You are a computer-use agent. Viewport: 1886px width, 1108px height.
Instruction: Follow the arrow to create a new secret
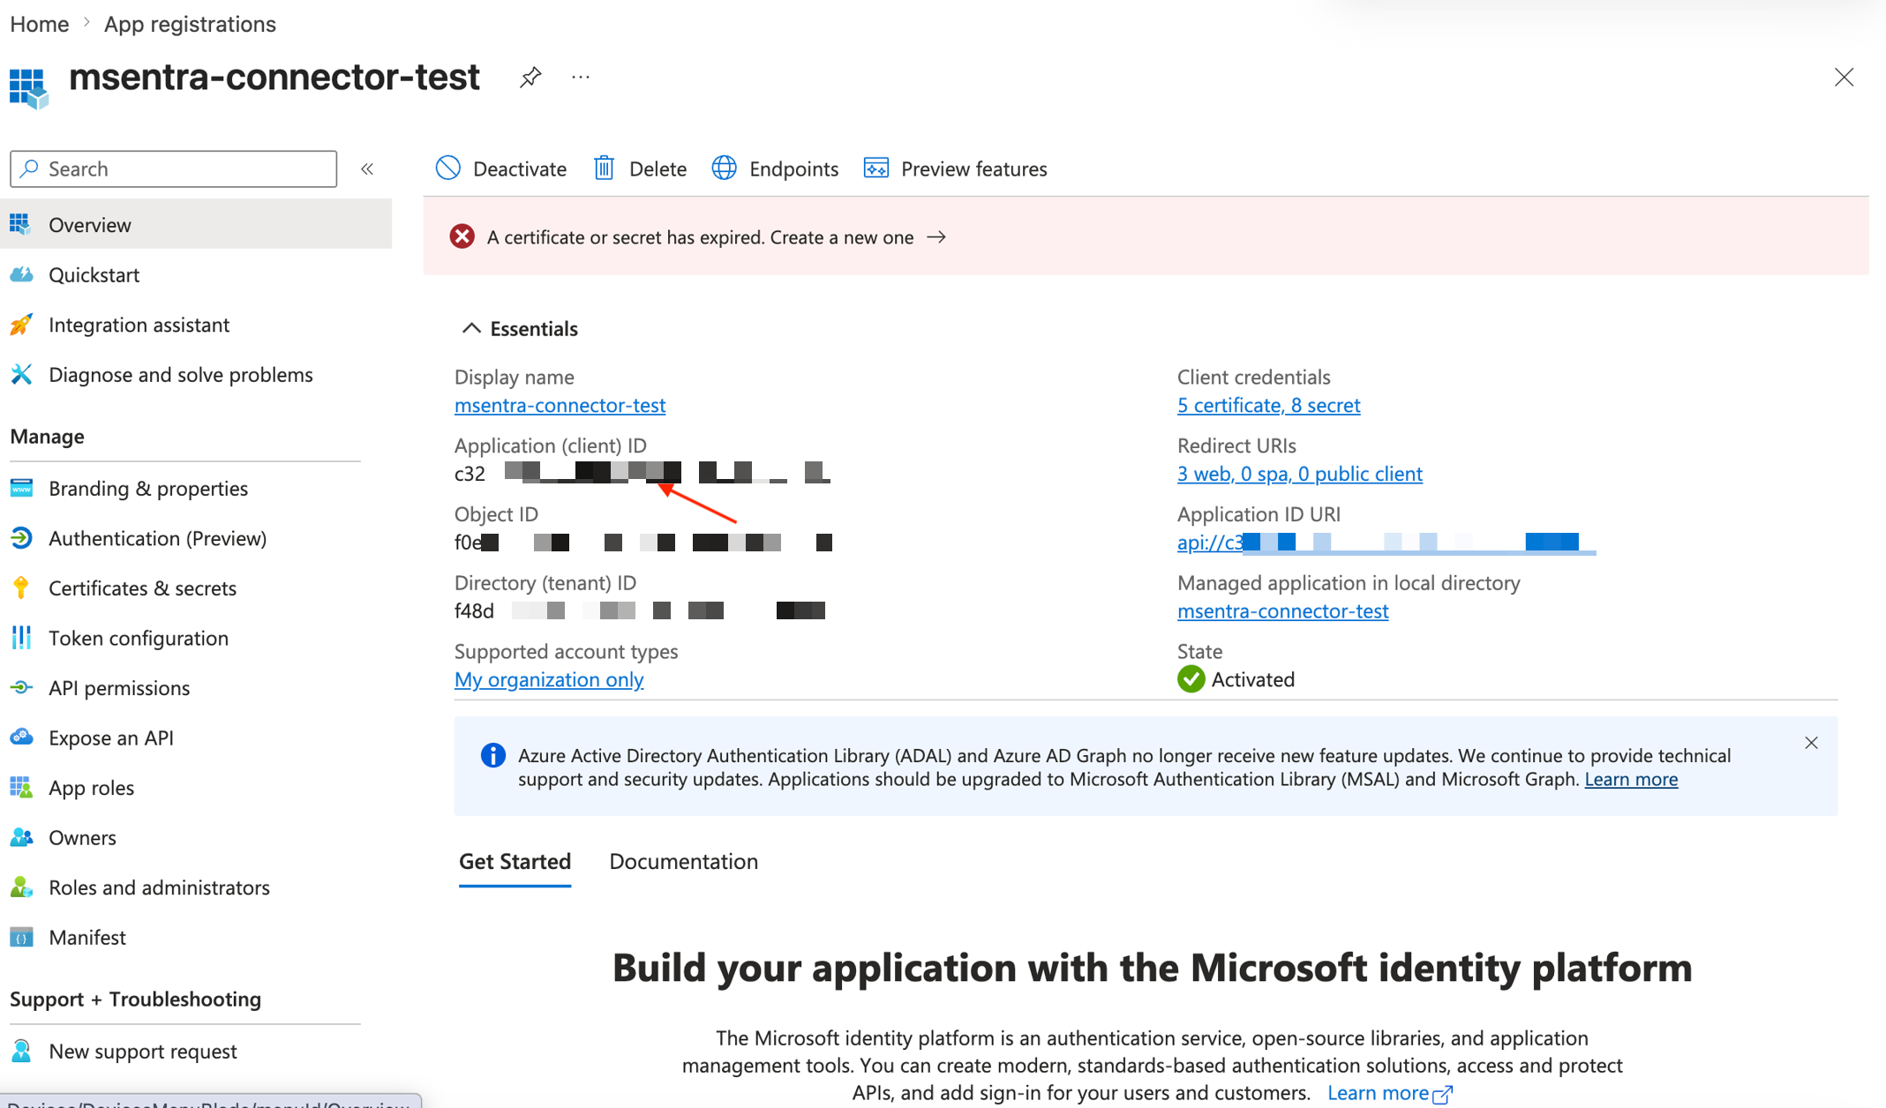936,236
